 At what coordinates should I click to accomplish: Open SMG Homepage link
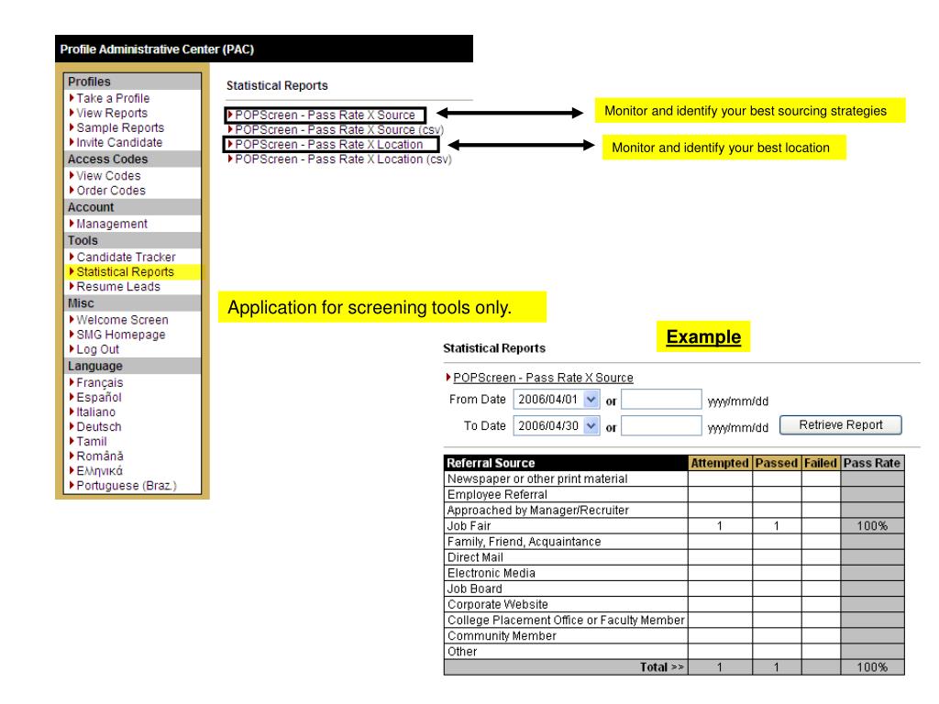tap(120, 335)
